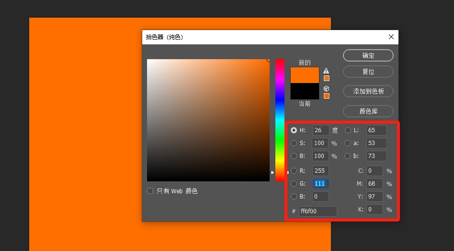
Task: Select the web-safe color swatch below the cube
Action: coord(327,96)
